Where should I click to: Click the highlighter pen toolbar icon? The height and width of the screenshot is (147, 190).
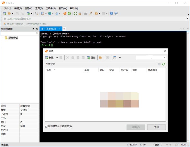pyautogui.click(x=91, y=13)
